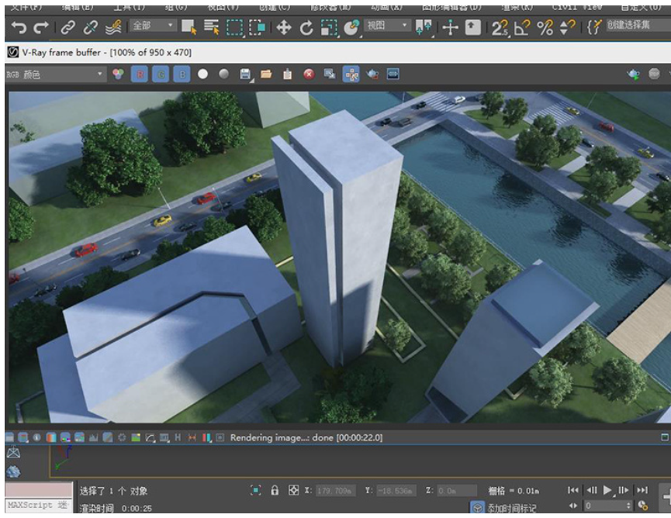
Task: Expand the reference coordinate system dropdown
Action: (x=387, y=26)
